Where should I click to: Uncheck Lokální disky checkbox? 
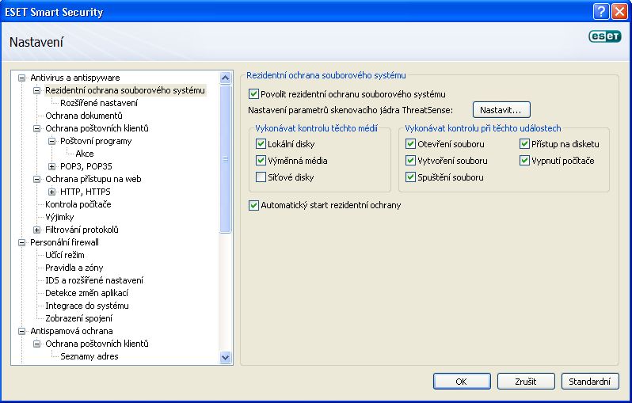tap(261, 144)
